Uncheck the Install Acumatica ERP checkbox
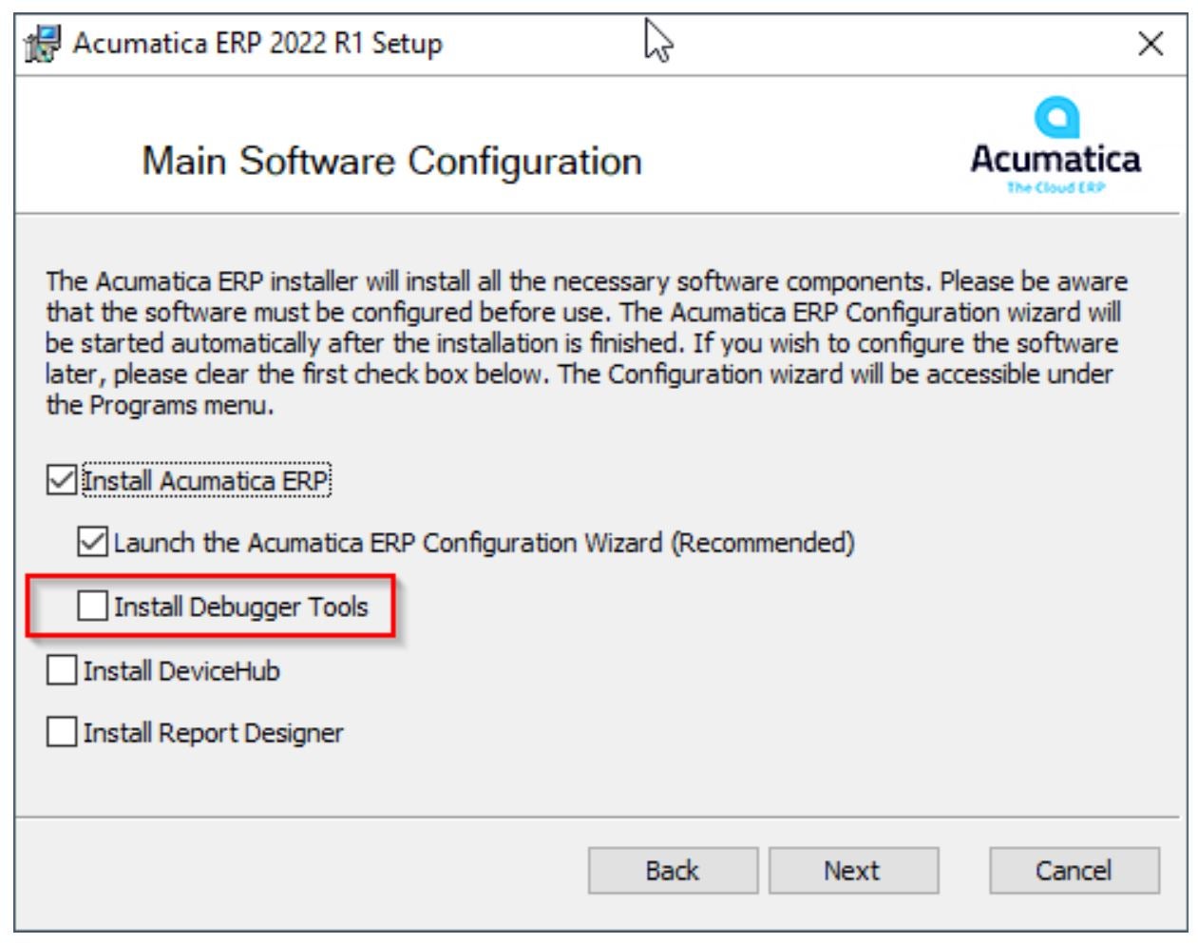 [x=62, y=480]
